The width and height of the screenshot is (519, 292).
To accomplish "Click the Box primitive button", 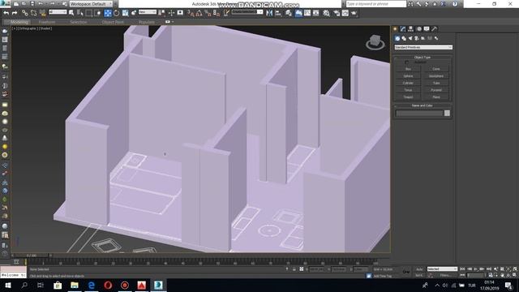I will (x=408, y=69).
